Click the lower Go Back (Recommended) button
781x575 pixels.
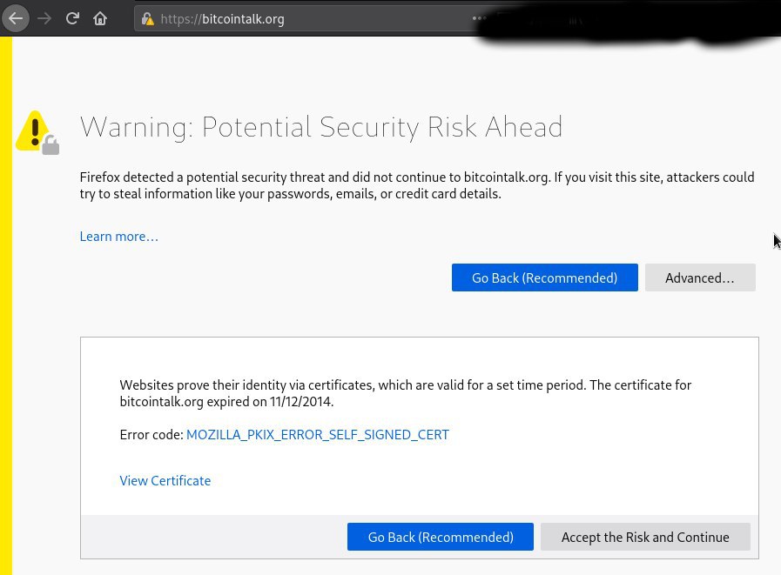pos(441,537)
